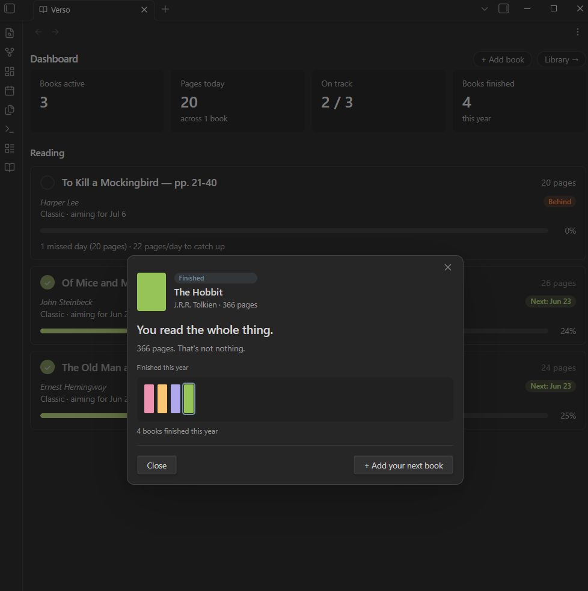Viewport: 588px width, 591px height.
Task: Click the Finished status pill
Action: pos(215,278)
